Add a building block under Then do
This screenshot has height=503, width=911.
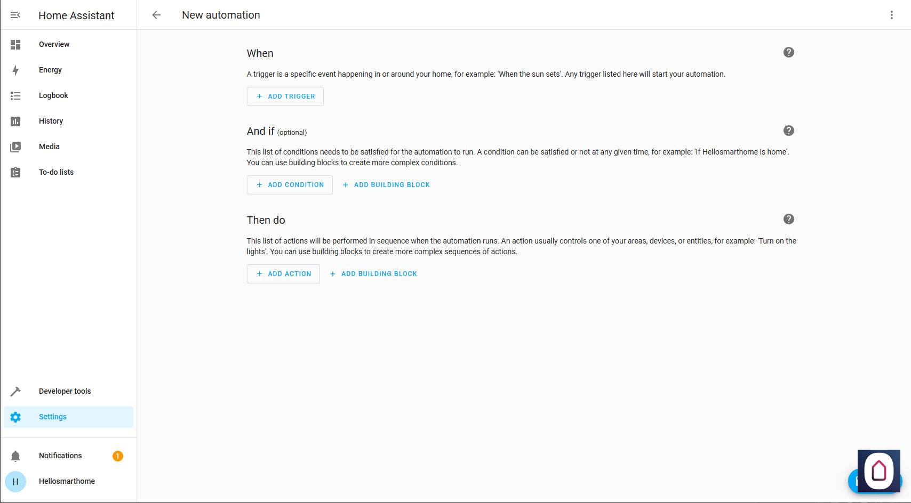tap(373, 274)
